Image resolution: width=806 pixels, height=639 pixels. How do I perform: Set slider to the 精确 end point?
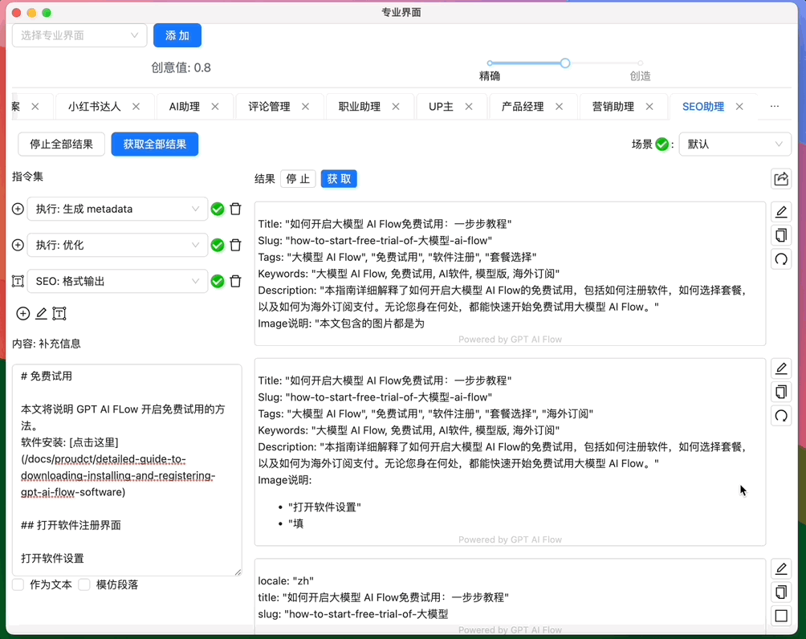tap(490, 63)
